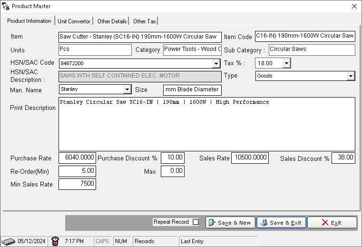Click the Size field
Image resolution: width=362 pixels, height=247 pixels.
pos(192,90)
